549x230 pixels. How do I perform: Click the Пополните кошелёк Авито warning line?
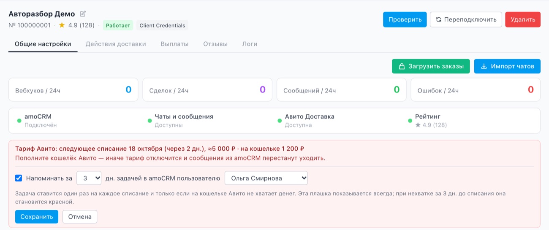pyautogui.click(x=170, y=158)
